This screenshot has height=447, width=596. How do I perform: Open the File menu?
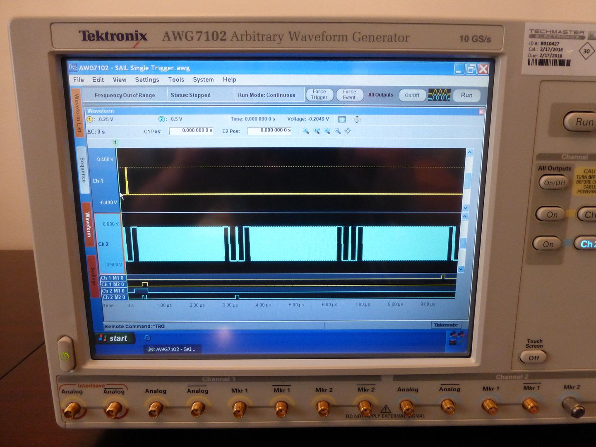point(78,80)
